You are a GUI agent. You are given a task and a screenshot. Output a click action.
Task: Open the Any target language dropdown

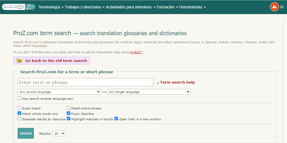tap(149, 92)
